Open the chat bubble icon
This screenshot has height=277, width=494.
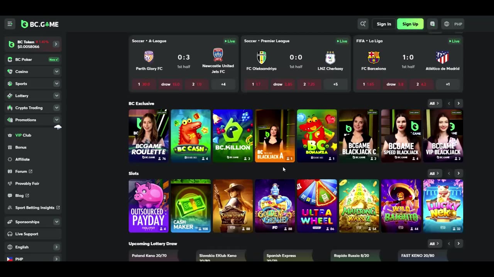[x=432, y=24]
